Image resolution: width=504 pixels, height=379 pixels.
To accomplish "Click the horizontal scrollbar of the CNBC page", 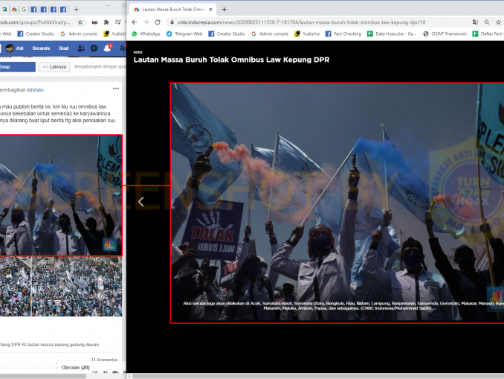I will pyautogui.click(x=318, y=376).
